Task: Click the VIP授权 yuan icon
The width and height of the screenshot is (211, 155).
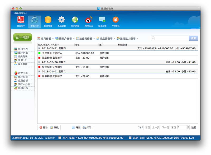Action: click(x=116, y=22)
